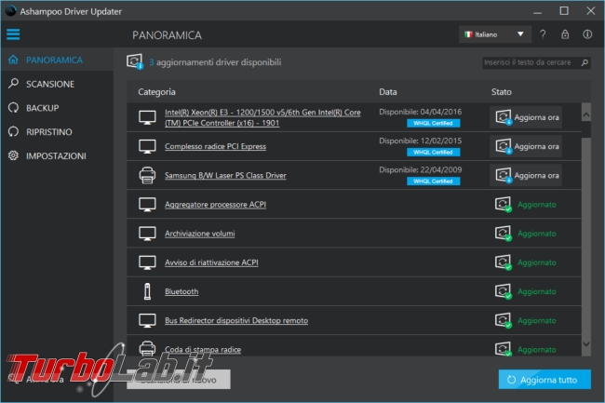Open Archiviazione volumi link
This screenshot has height=403, width=605.
point(199,234)
